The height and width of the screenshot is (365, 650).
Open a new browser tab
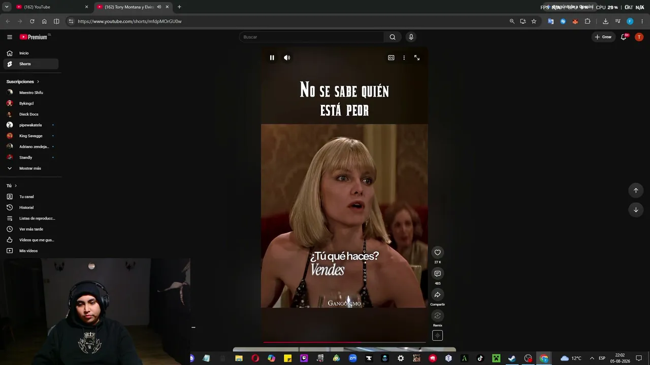point(179,7)
